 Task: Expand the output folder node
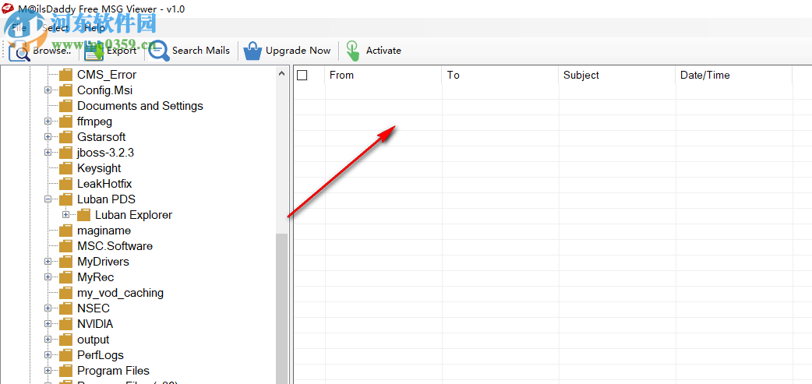point(48,340)
